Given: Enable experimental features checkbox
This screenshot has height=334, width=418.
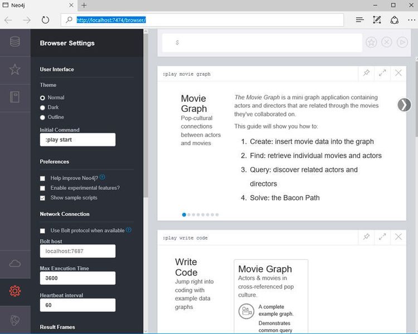Looking at the screenshot, I should point(42,188).
